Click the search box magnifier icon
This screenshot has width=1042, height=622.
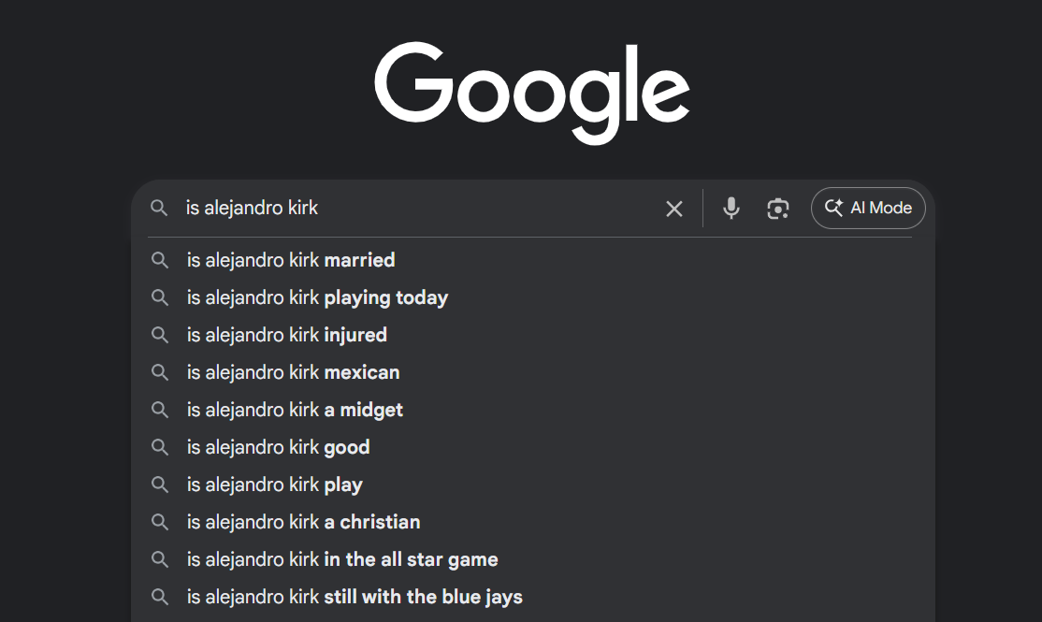(159, 208)
